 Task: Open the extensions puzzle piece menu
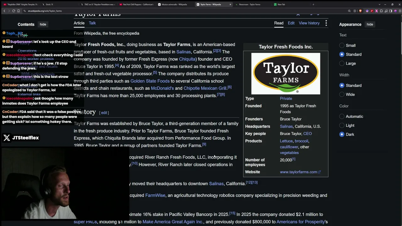click(x=381, y=11)
